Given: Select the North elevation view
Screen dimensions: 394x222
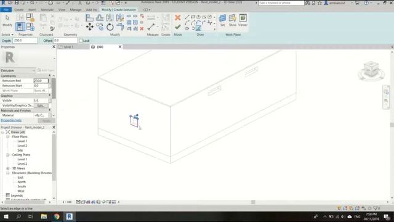Looking at the screenshot, I should coord(22,182).
